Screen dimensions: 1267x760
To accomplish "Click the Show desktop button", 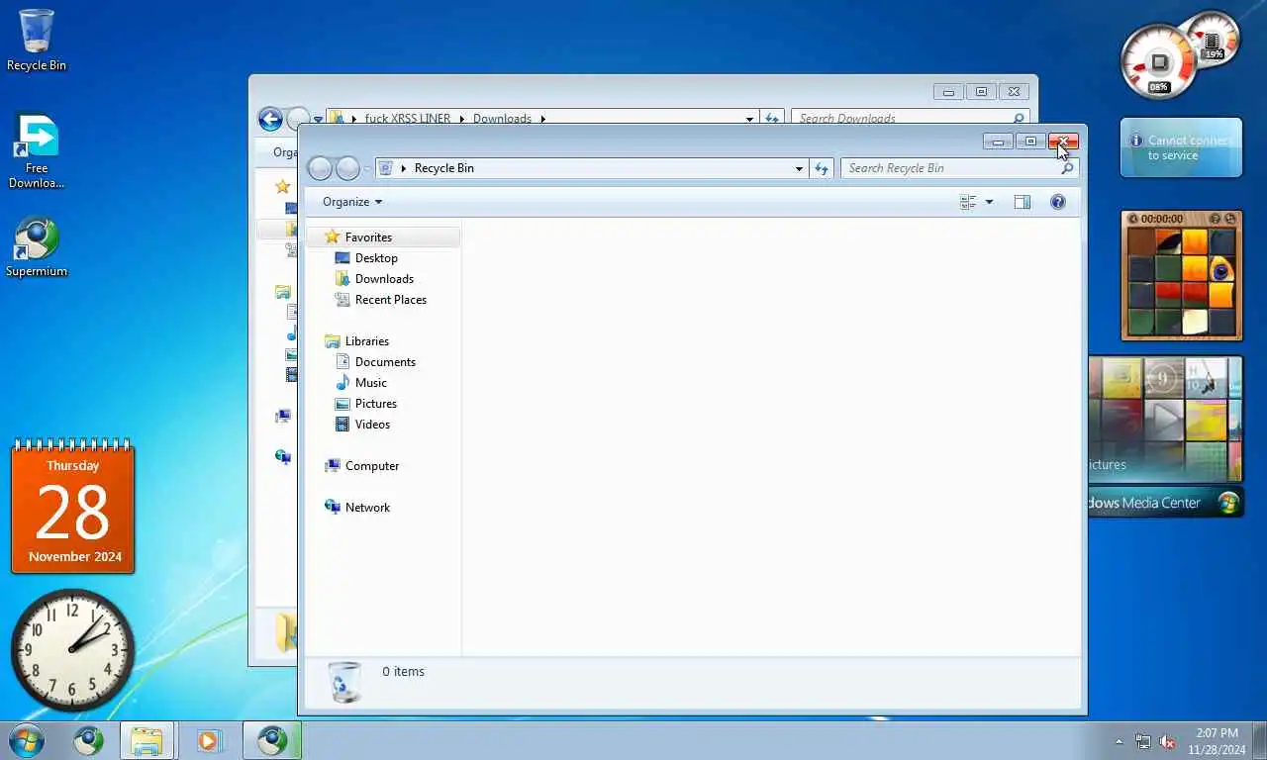I will tap(1259, 741).
